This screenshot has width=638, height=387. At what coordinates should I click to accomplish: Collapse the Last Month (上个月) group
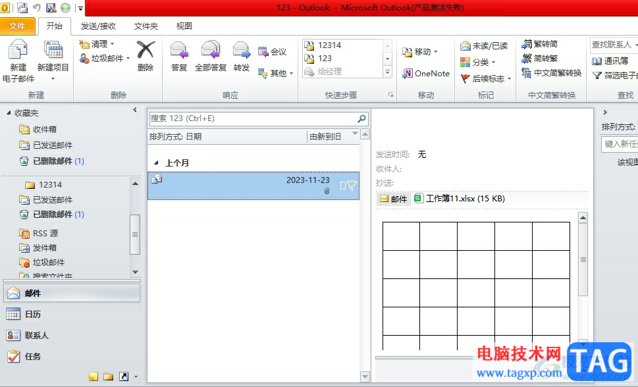point(156,163)
